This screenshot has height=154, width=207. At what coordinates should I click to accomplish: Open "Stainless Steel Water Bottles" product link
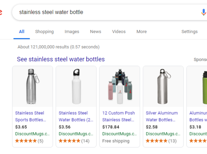(74, 116)
